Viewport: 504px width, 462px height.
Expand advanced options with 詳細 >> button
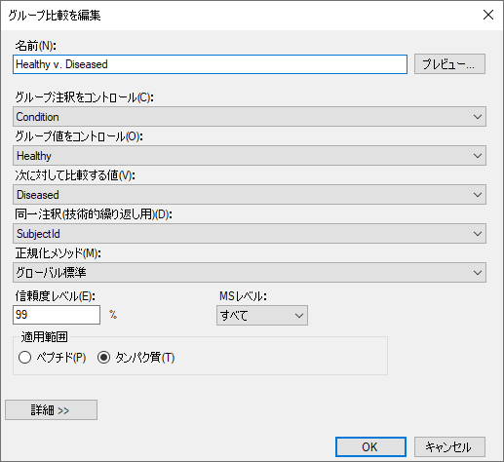[x=51, y=410]
